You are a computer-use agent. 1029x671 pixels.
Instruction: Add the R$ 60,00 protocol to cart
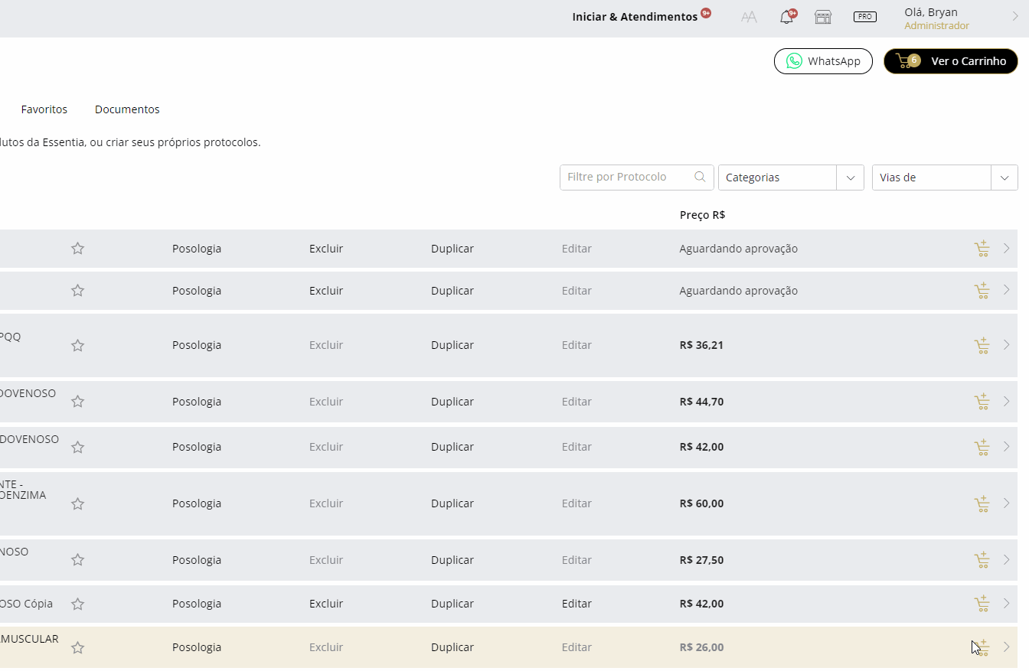pos(982,504)
